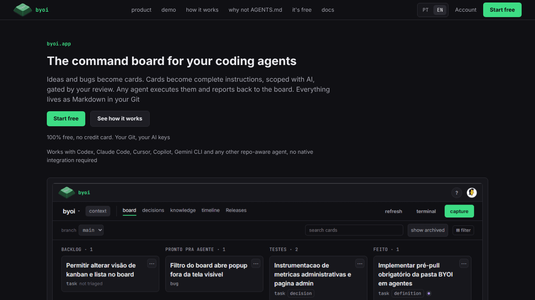
Task: Go to the product nav item
Action: 141,10
